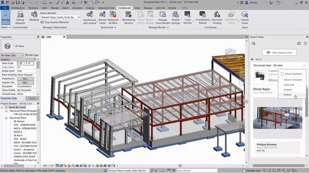Toggle the Editable Only checkbox
The image size is (309, 173).
click(x=244, y=171)
